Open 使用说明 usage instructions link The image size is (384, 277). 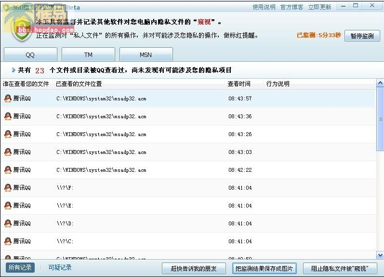(264, 7)
